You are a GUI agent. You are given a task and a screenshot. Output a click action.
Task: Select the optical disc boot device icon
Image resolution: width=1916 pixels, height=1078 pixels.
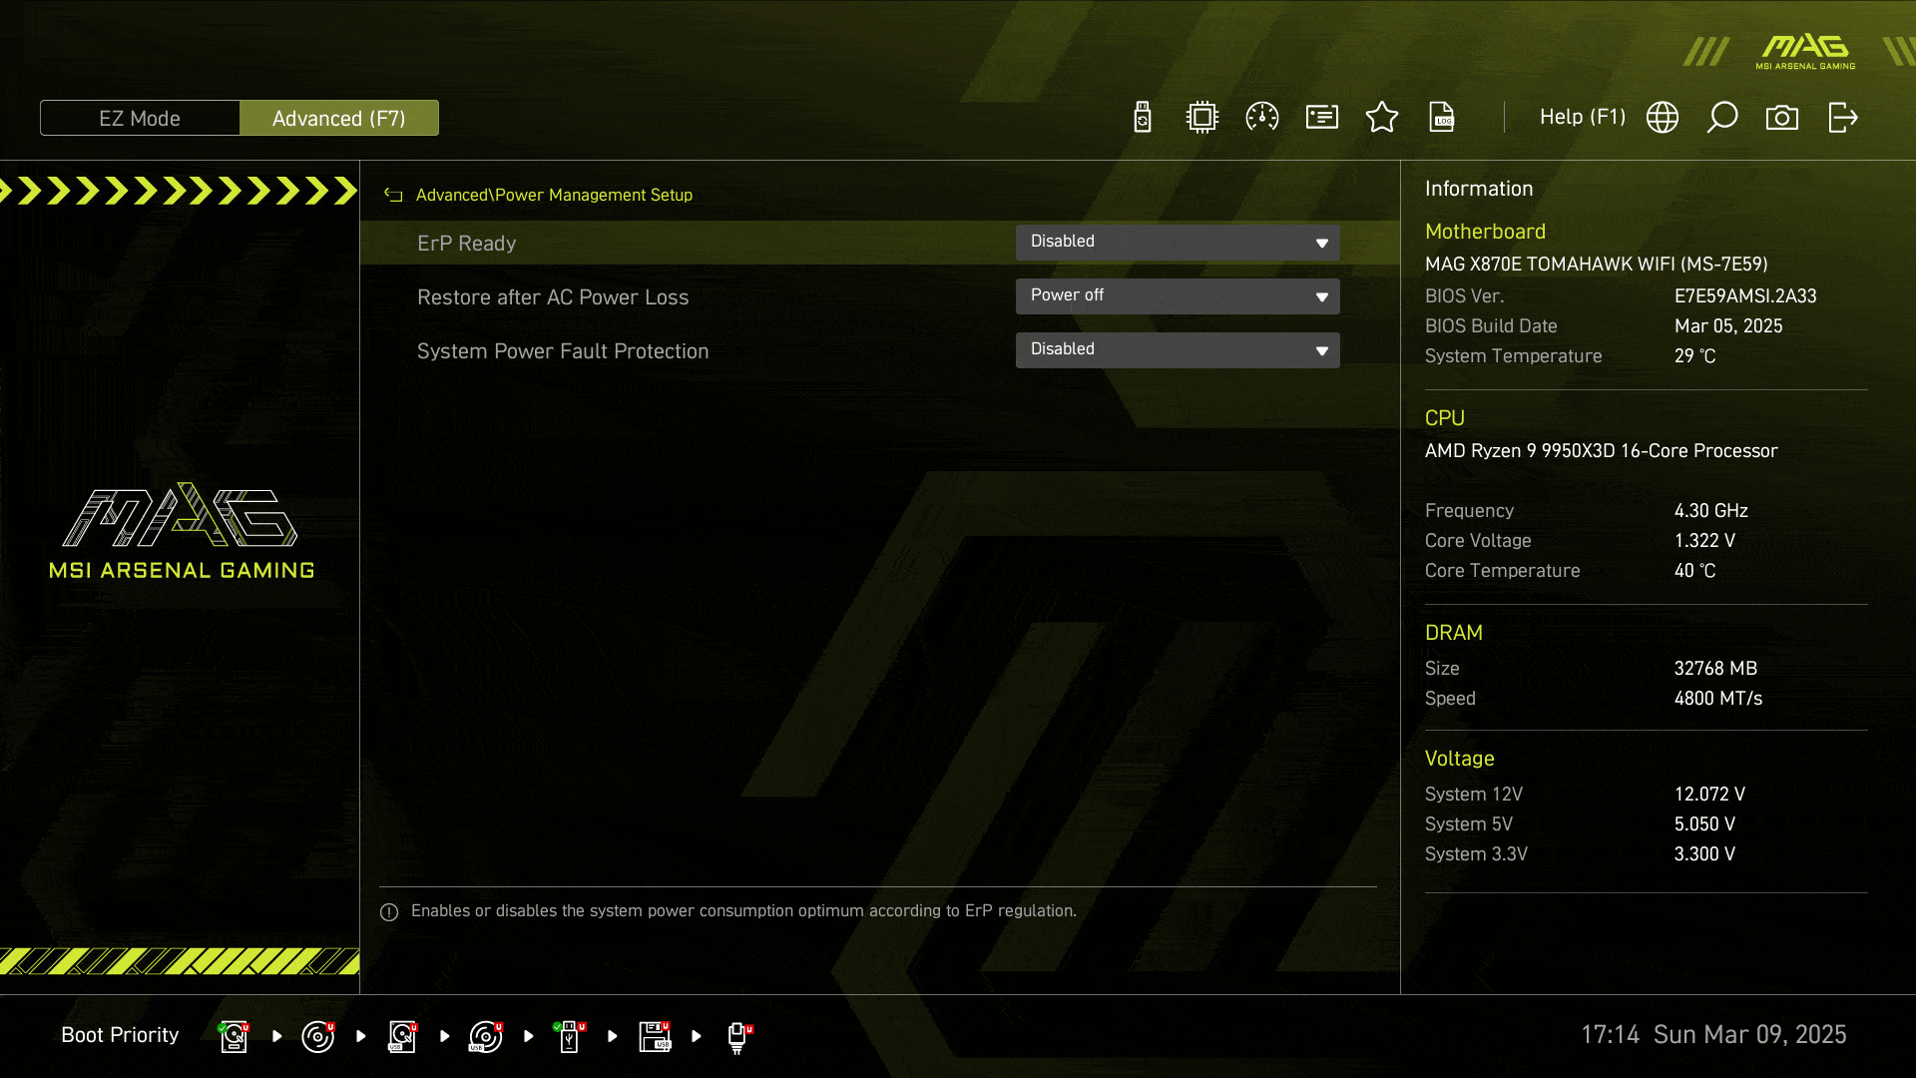(x=318, y=1036)
